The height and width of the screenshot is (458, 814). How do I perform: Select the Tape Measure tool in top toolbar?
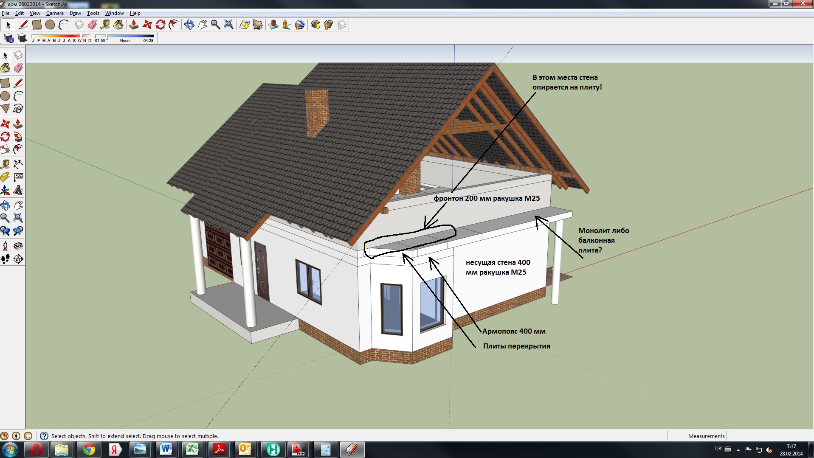[105, 25]
